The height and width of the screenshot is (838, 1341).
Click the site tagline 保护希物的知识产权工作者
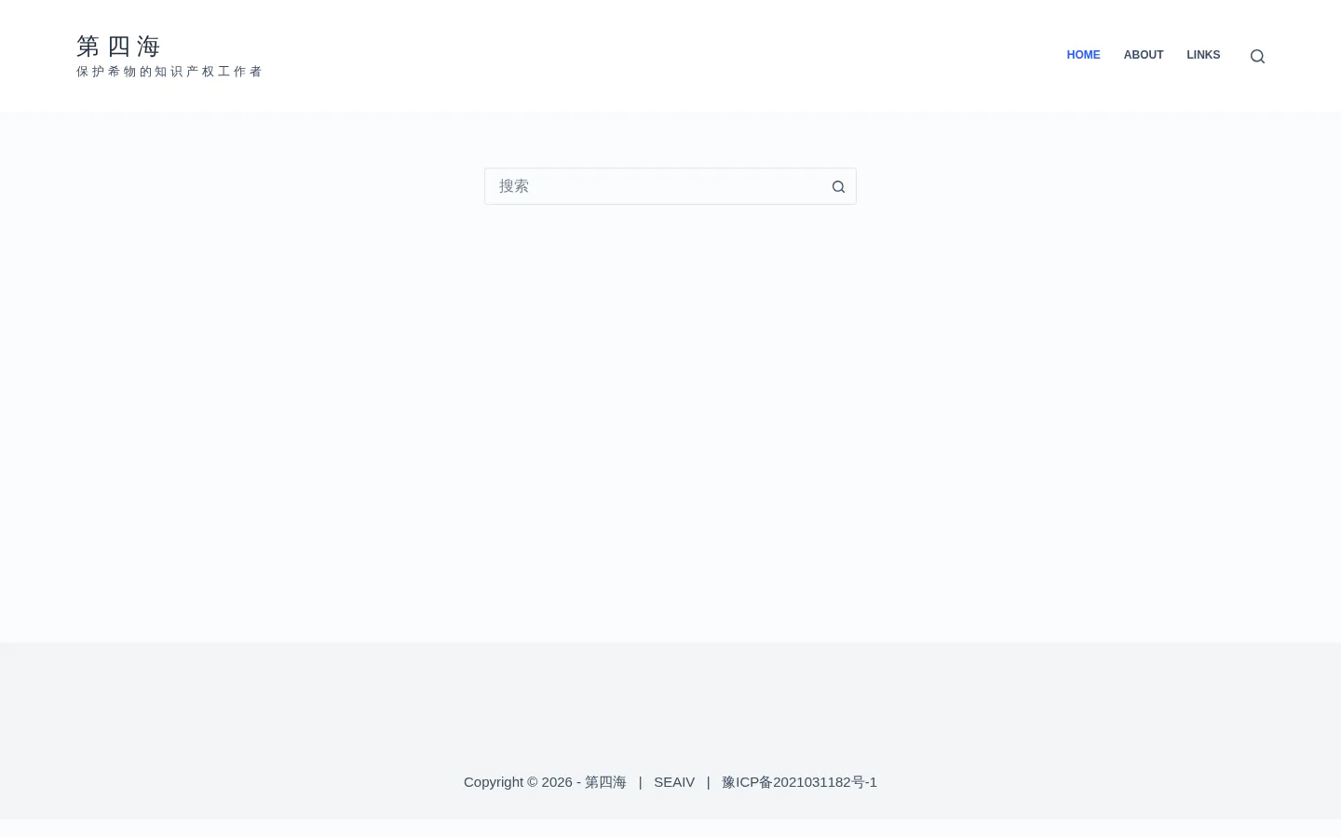coord(169,72)
